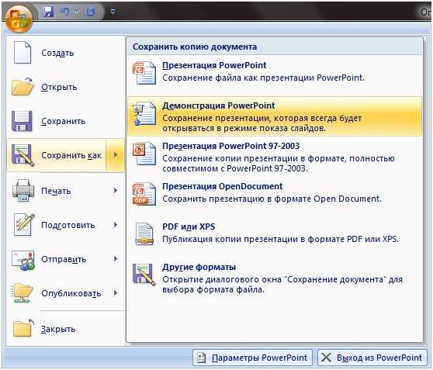
Task: Expand the Отправить submenu arrow
Action: click(x=116, y=259)
